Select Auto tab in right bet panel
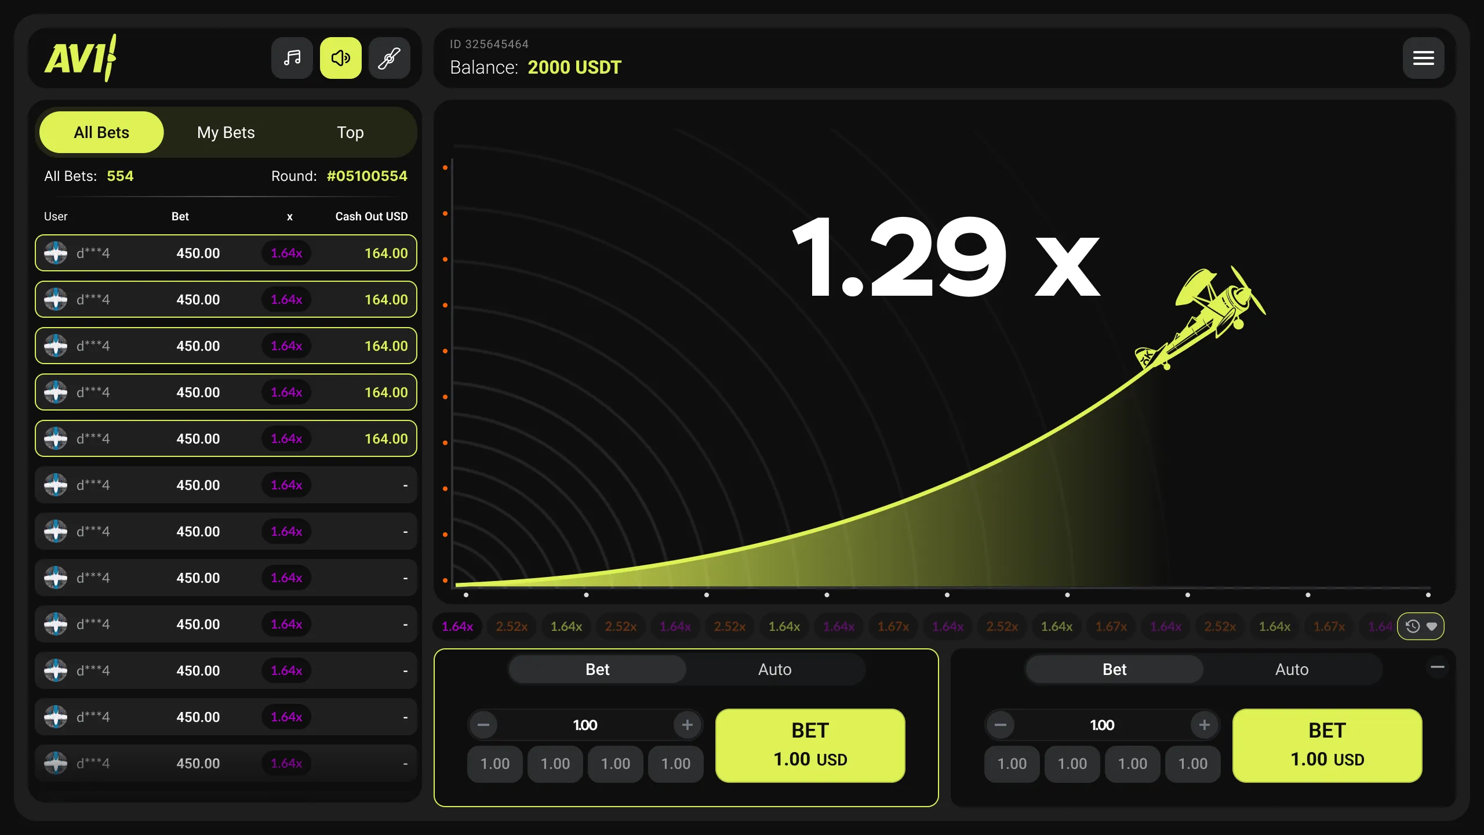This screenshot has height=835, width=1484. coord(1292,669)
